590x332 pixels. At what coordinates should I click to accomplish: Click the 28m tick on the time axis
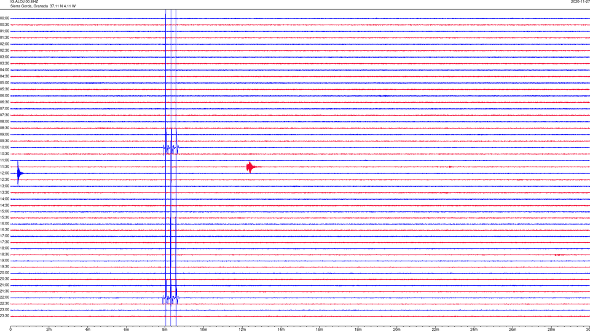point(551,330)
